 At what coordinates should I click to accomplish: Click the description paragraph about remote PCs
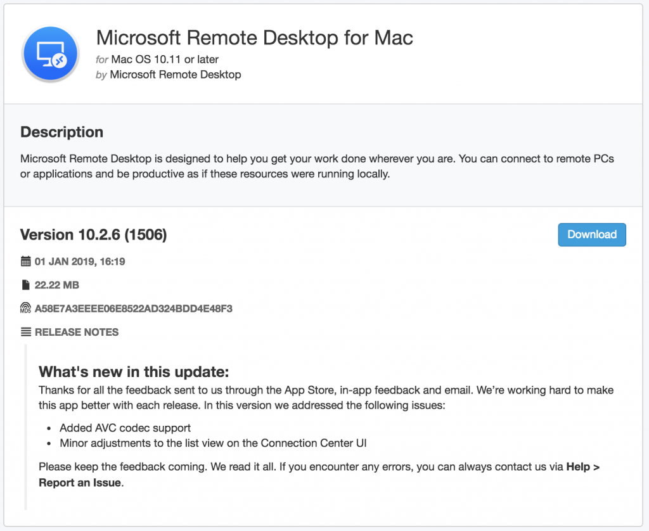point(317,167)
